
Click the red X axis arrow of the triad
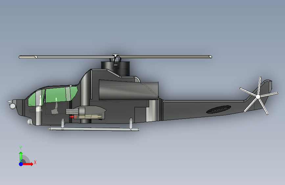(28, 164)
